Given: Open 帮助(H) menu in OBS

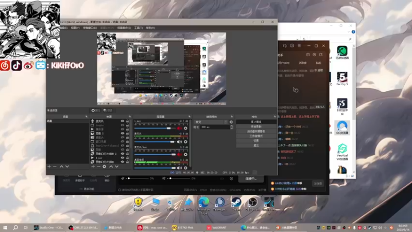Looking at the screenshot, I should tap(150, 28).
